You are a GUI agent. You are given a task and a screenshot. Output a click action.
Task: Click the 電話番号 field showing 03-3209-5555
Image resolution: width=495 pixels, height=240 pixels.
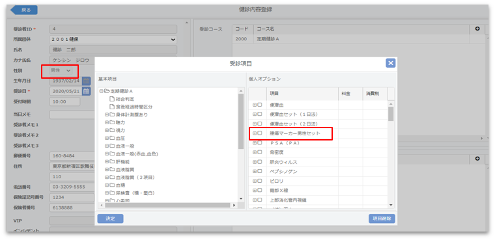(x=72, y=187)
